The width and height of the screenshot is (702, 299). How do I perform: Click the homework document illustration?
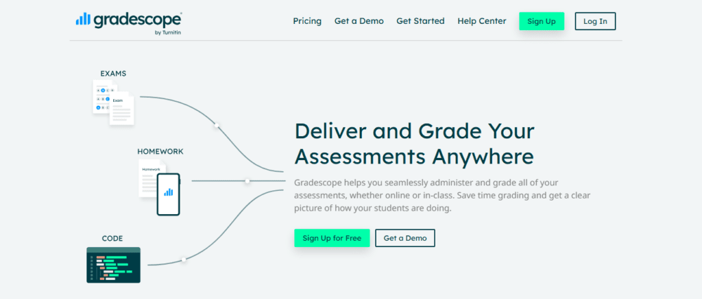tap(149, 179)
